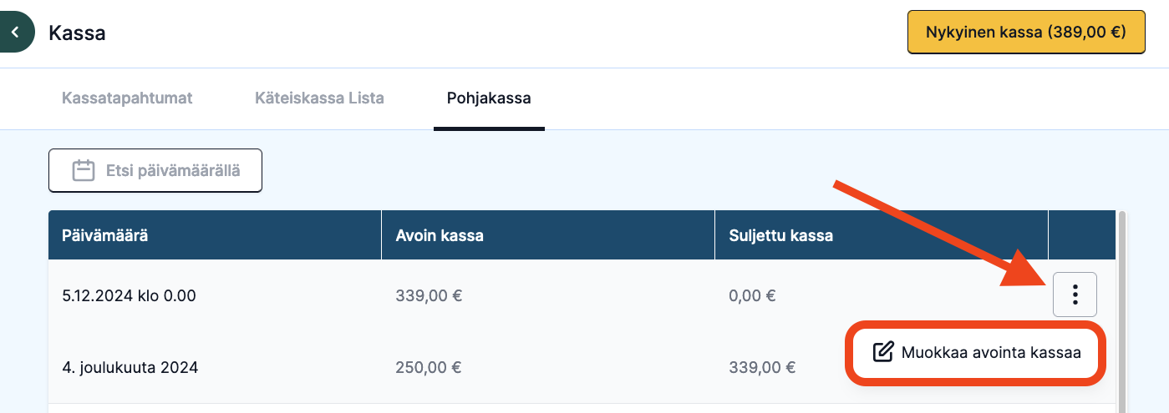
Task: Select the Pohjakassa tab
Action: 489,98
